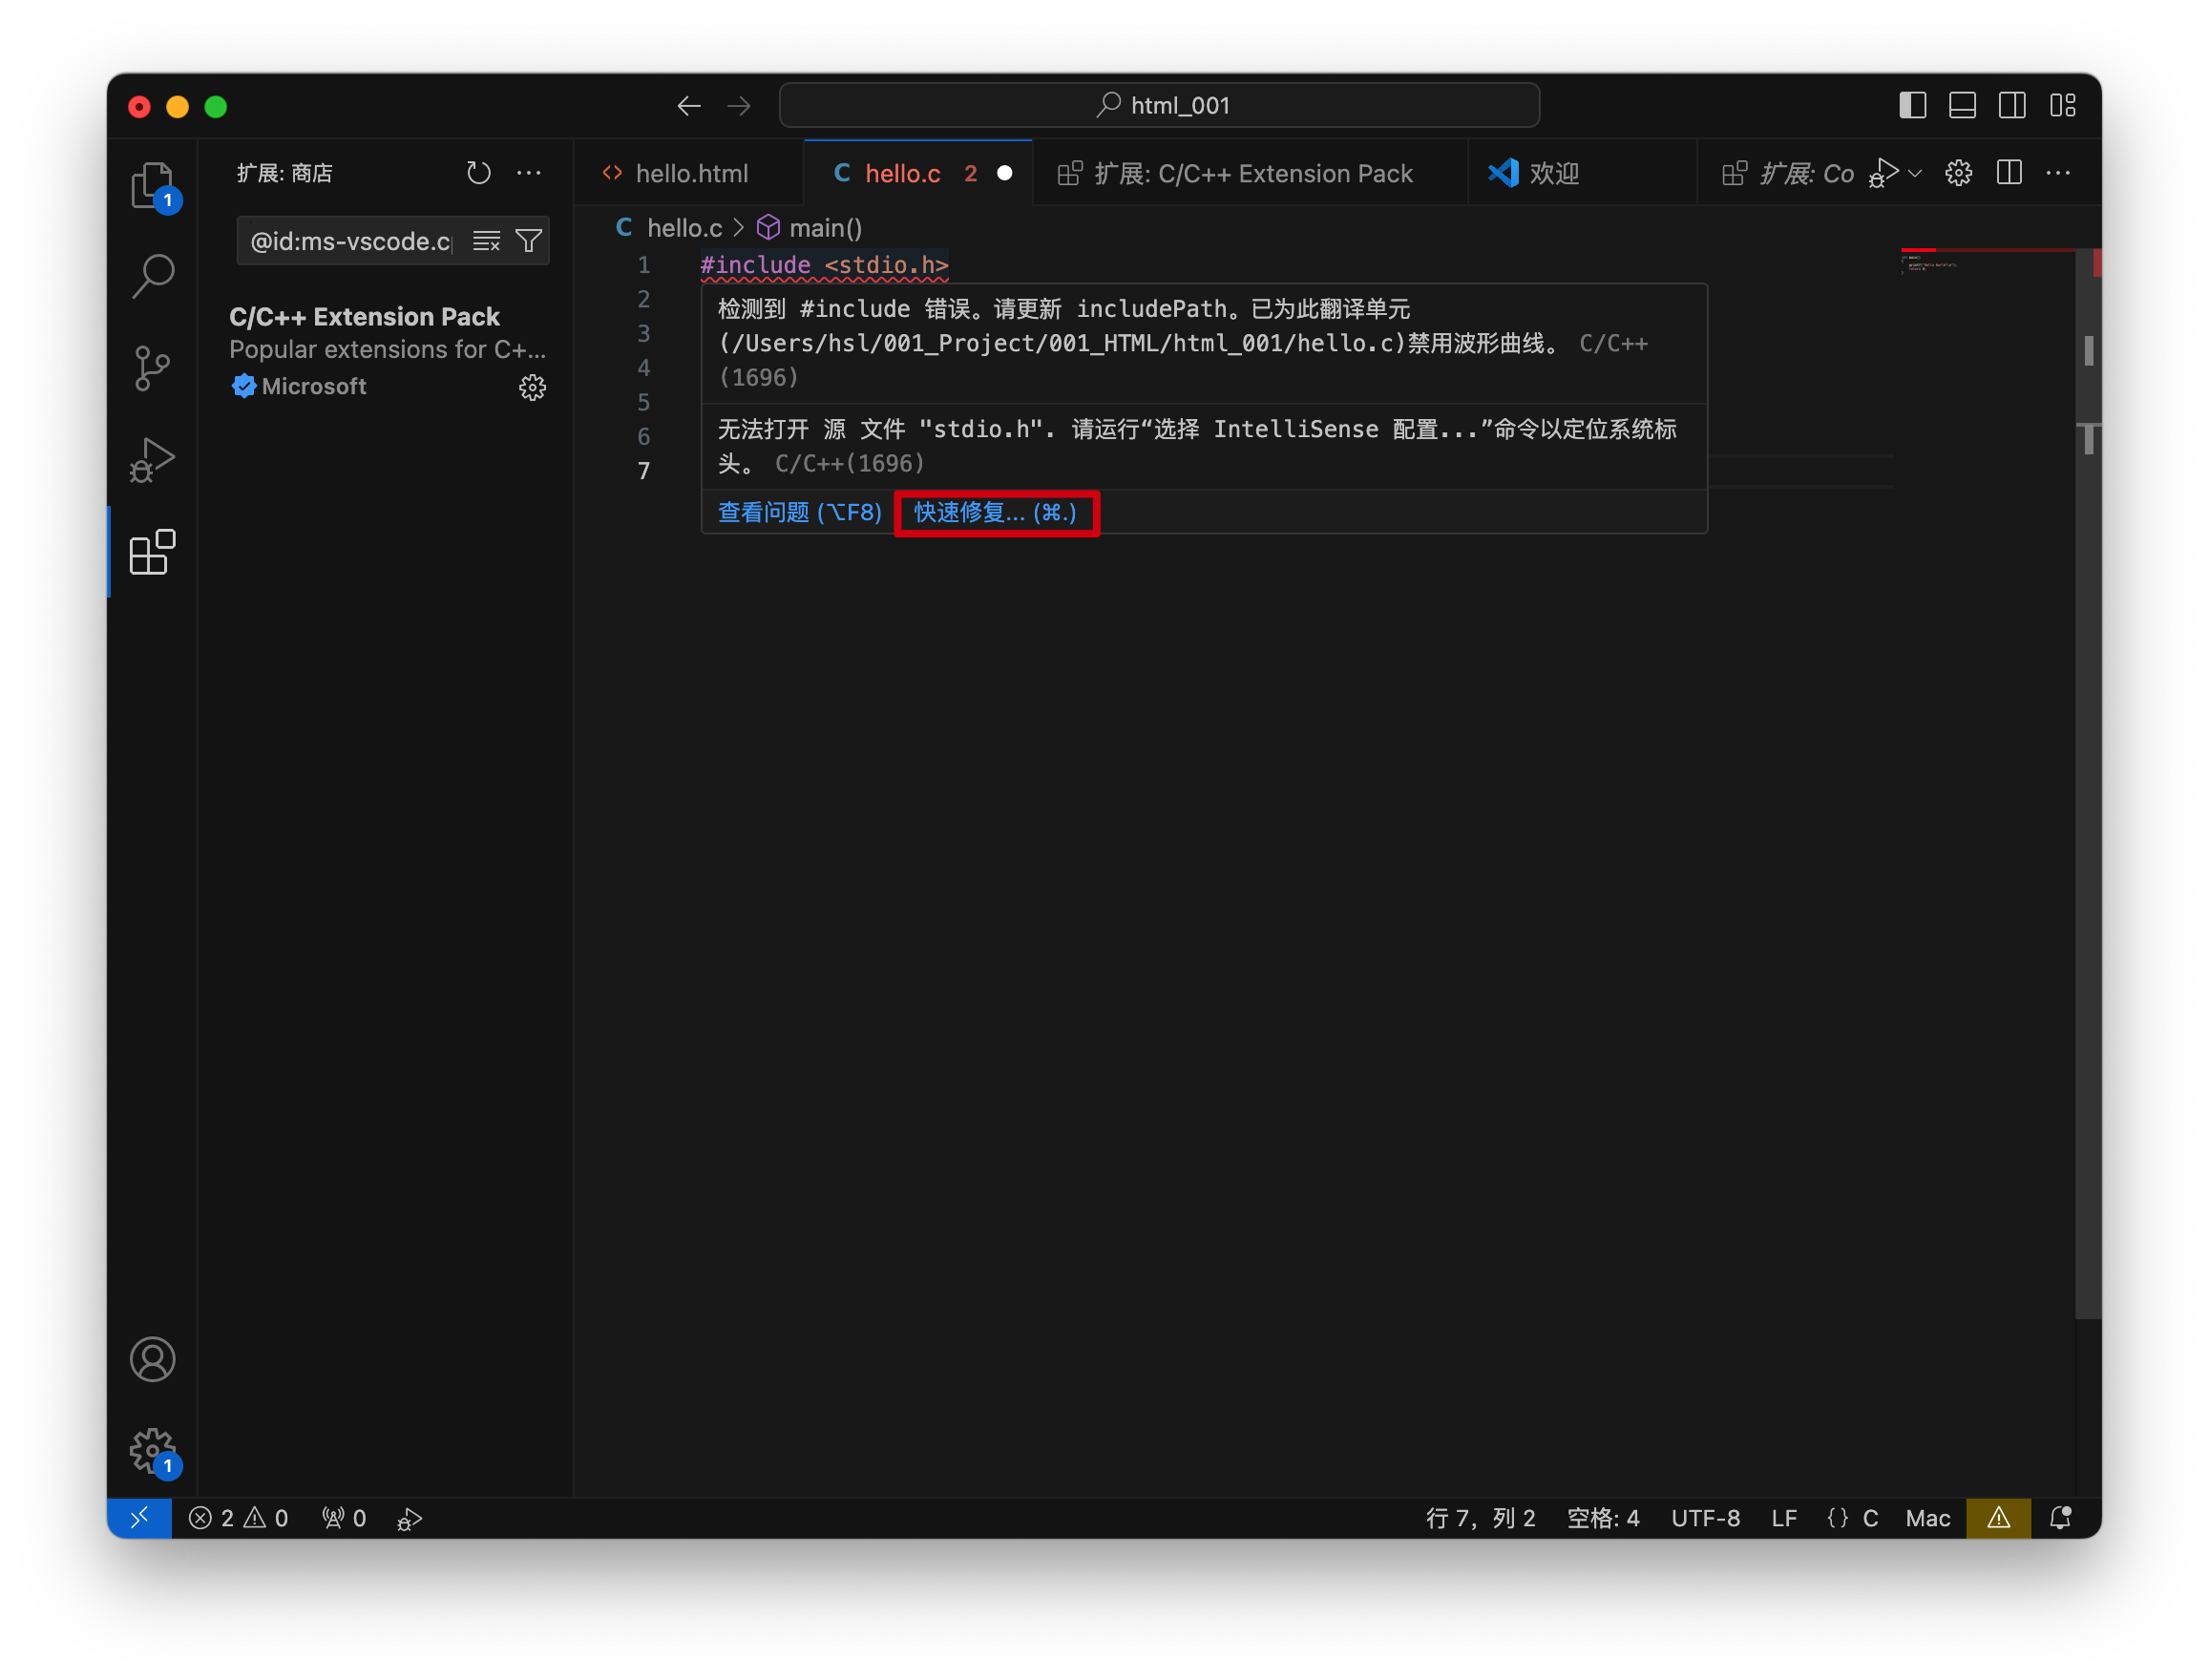This screenshot has height=1680, width=2209.
Task: Switch to the 欢迎 welcome tab
Action: (x=1582, y=173)
